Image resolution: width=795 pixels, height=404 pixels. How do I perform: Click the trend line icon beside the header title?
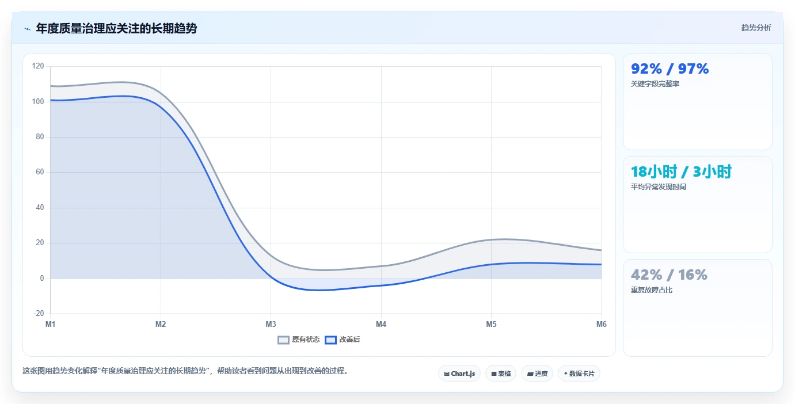point(27,28)
